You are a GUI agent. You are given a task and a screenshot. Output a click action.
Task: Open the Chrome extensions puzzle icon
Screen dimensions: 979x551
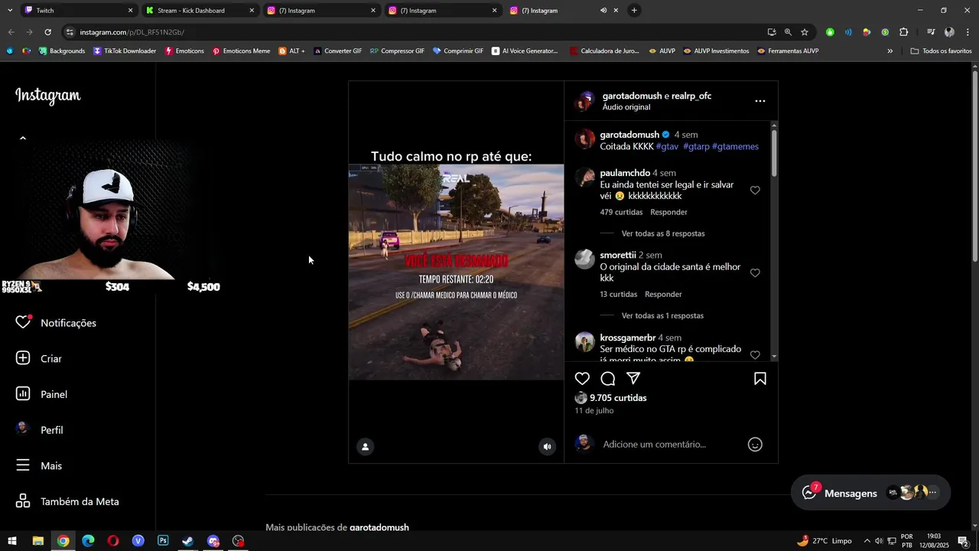coord(903,32)
